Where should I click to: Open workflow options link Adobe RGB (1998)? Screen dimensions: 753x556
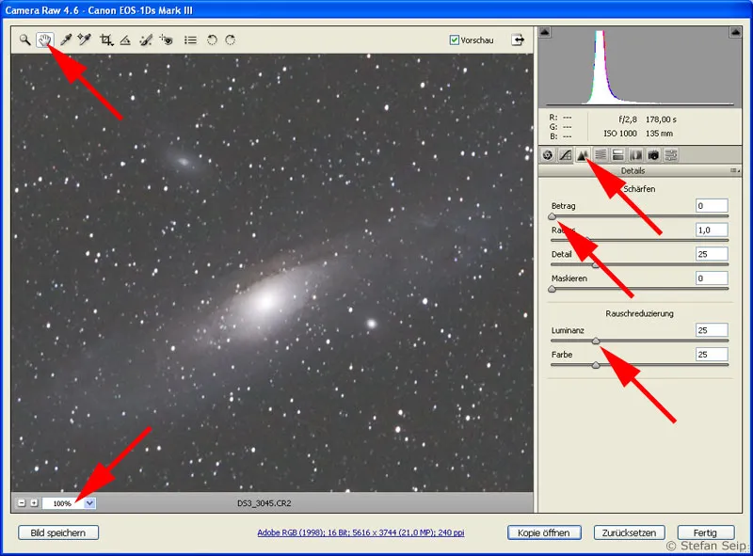360,532
